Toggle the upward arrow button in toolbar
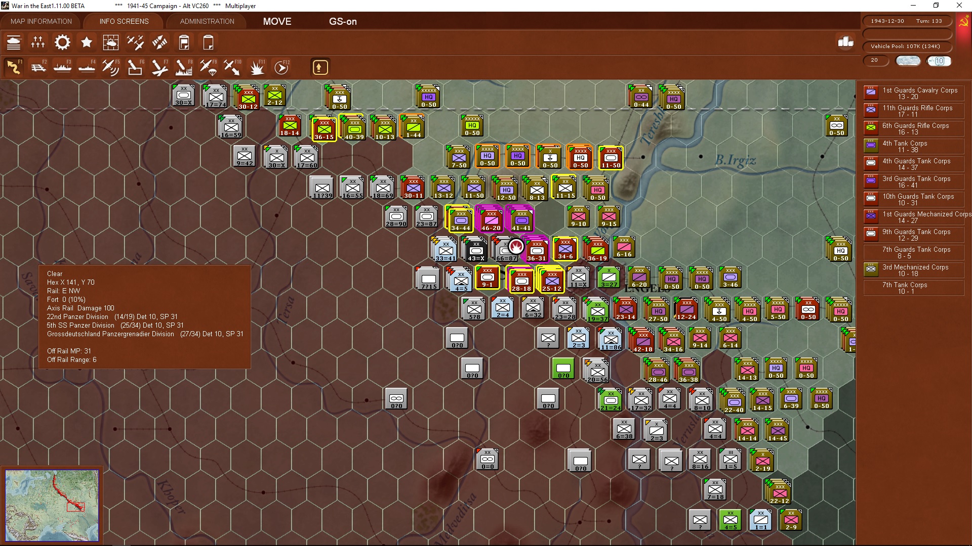Screen dimensions: 972x546 [x=320, y=67]
